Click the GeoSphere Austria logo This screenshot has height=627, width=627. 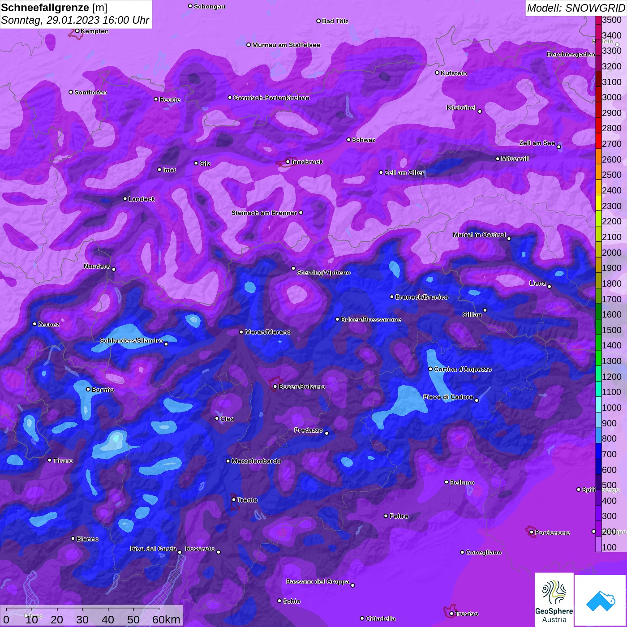[x=554, y=600]
